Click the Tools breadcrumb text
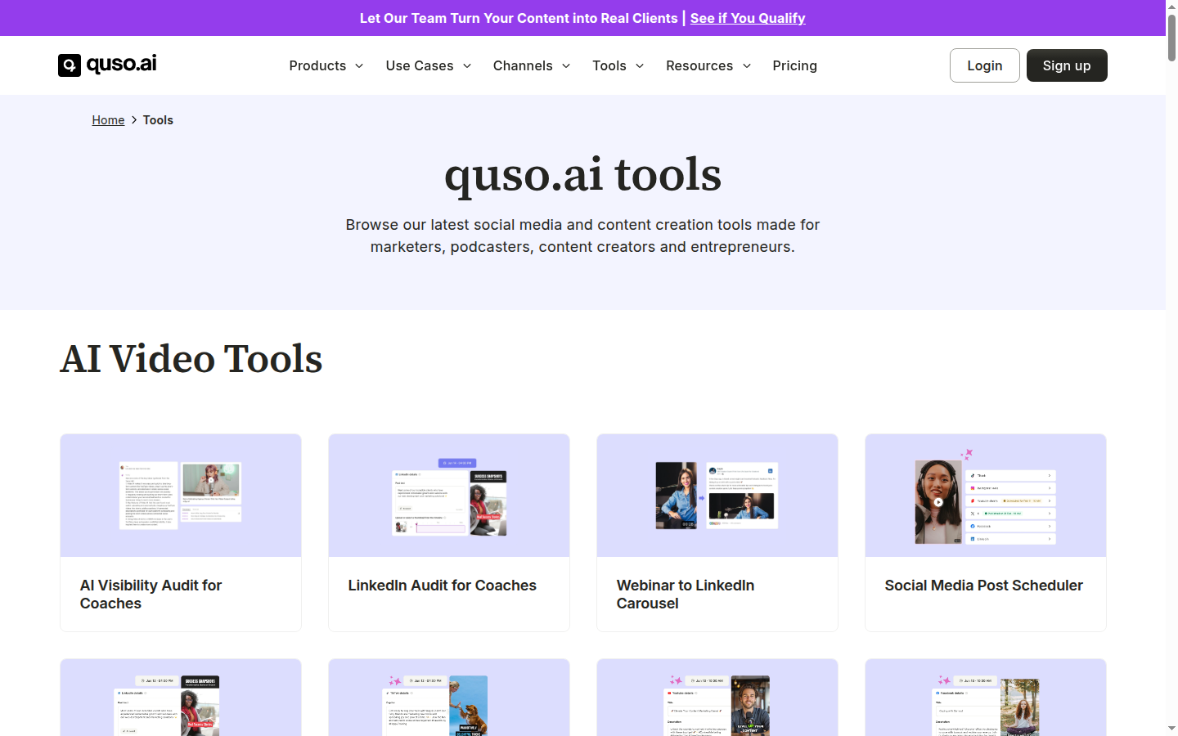The image size is (1178, 736). pyautogui.click(x=158, y=120)
